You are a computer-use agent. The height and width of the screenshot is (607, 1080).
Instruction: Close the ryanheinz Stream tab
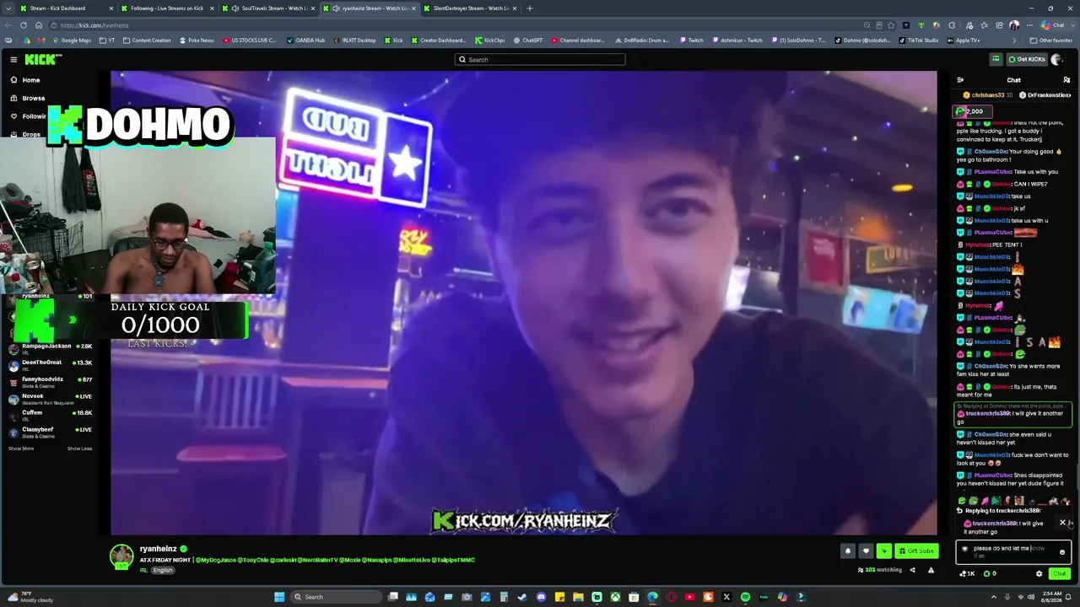pos(413,8)
